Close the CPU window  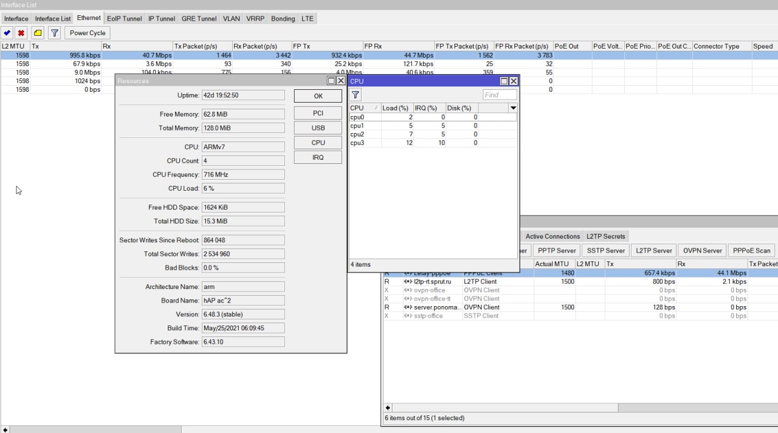pos(514,81)
